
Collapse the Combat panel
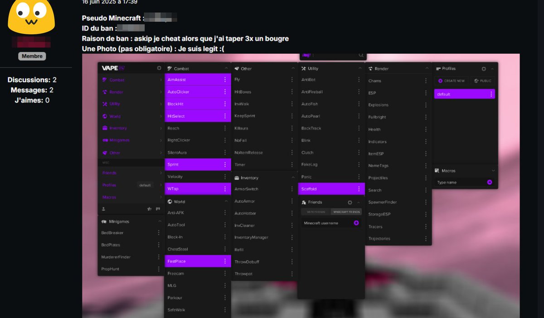coord(226,69)
